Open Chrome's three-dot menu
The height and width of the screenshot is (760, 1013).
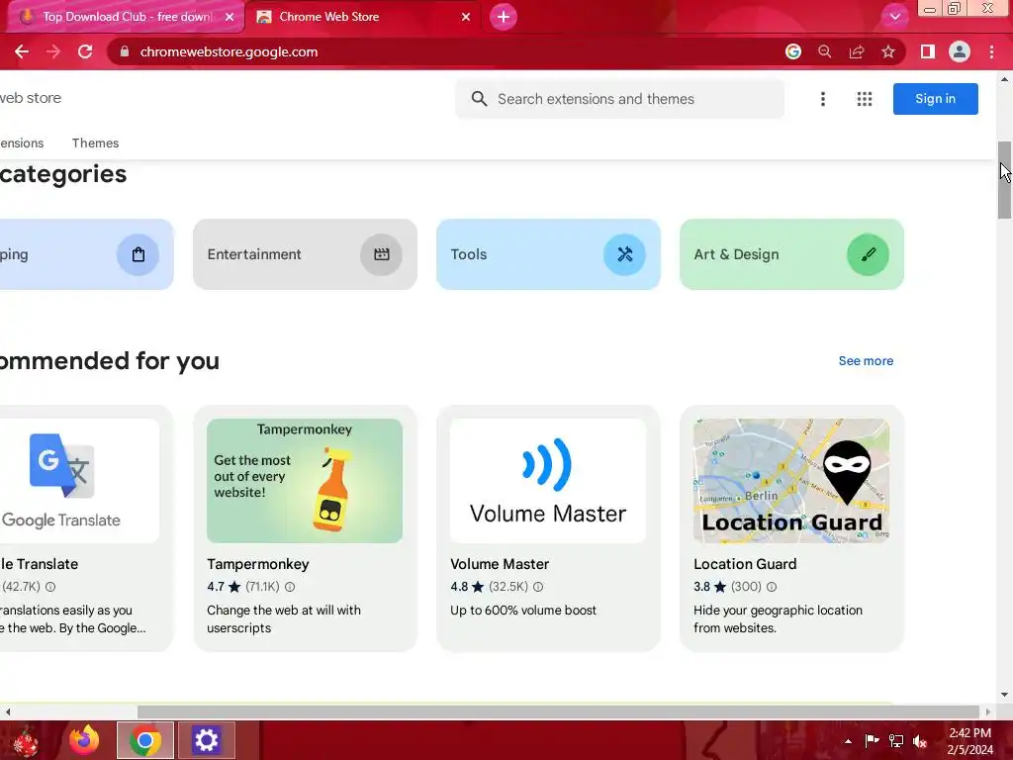tap(991, 51)
